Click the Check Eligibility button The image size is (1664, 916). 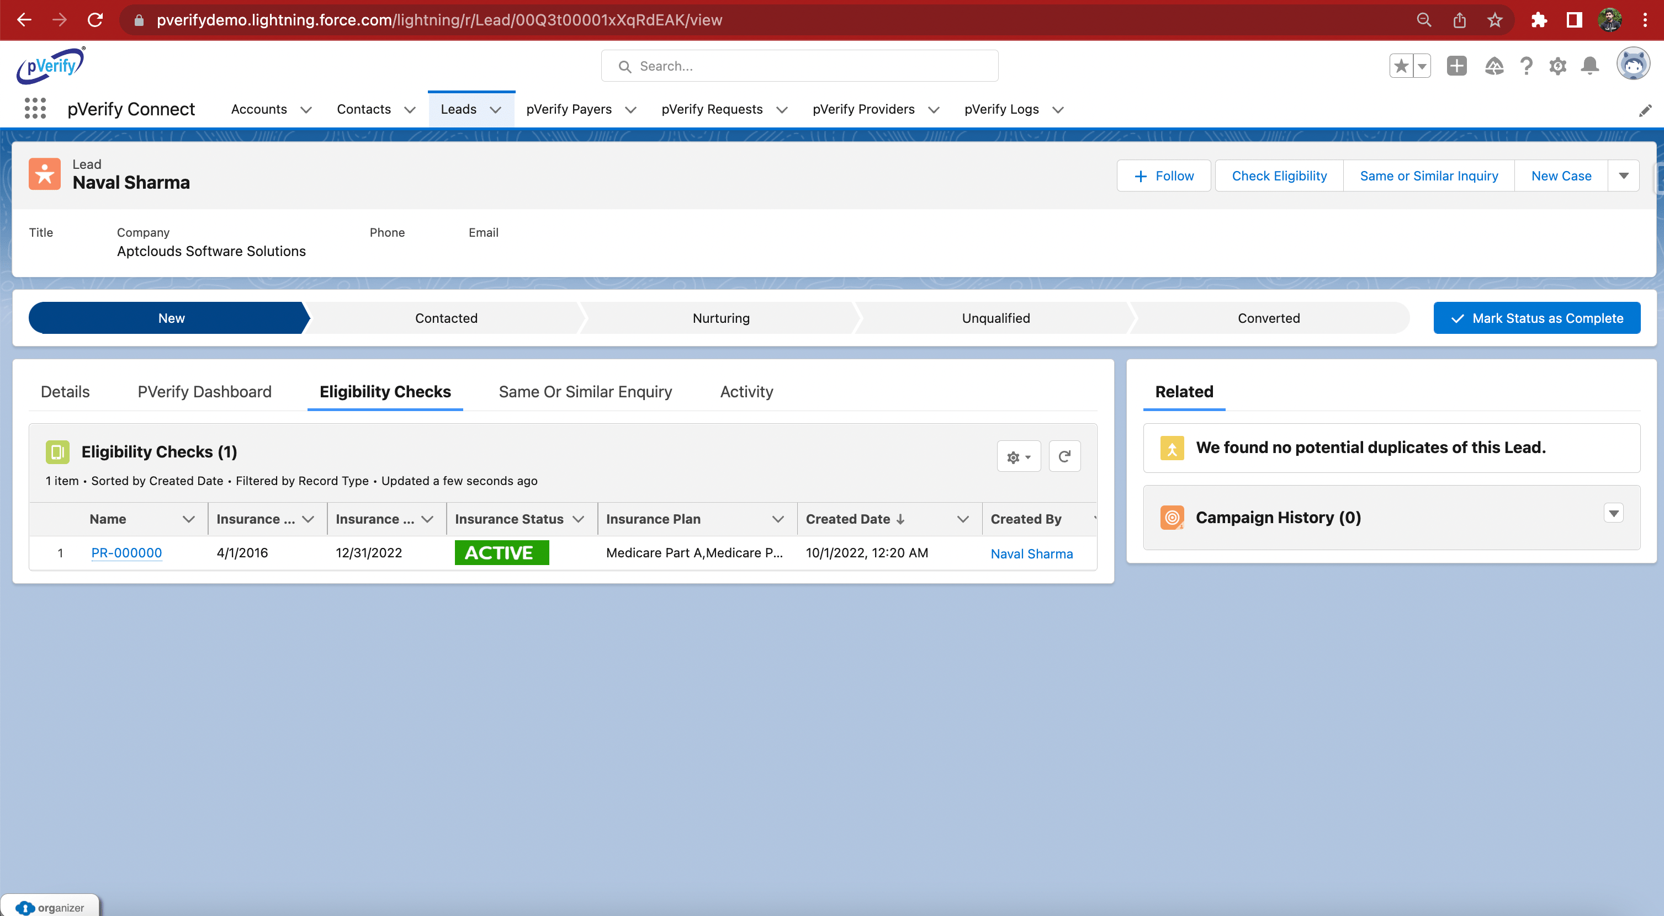(1278, 175)
